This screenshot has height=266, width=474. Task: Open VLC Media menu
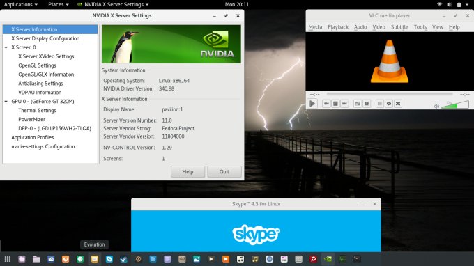(x=315, y=27)
